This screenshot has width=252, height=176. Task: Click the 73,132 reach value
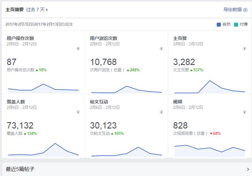click(x=20, y=125)
